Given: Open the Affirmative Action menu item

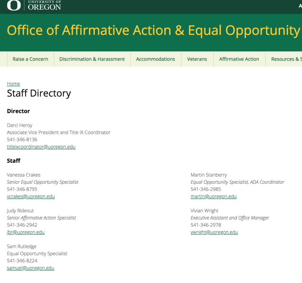Looking at the screenshot, I should pyautogui.click(x=239, y=59).
